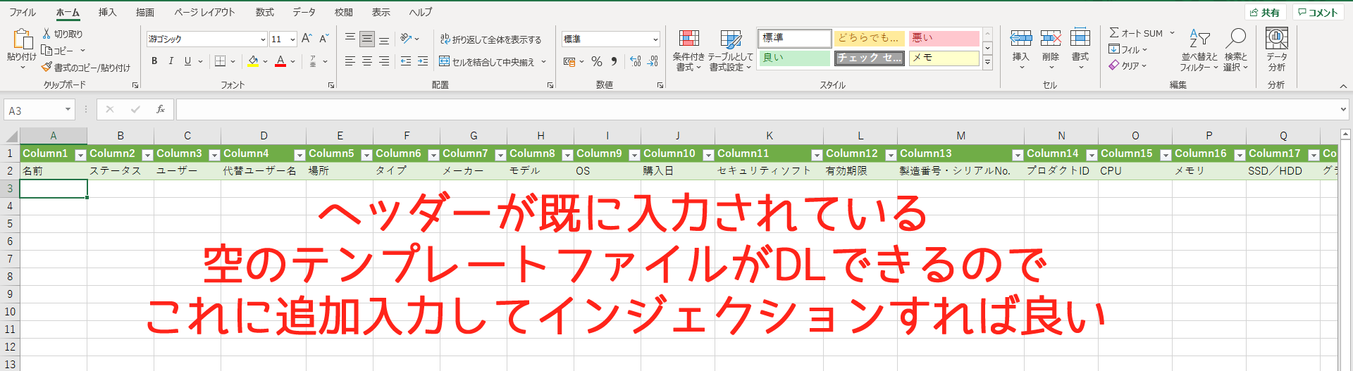
Task: Open the number format dropdown
Action: coord(655,39)
